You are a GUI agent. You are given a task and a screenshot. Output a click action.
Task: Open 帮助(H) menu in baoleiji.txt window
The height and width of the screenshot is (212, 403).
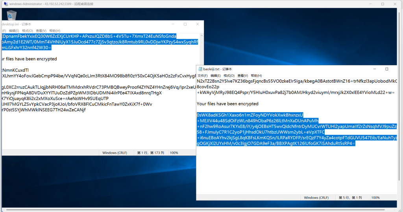[256, 76]
